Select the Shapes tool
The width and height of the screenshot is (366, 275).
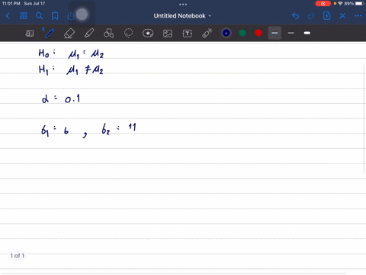(x=108, y=34)
